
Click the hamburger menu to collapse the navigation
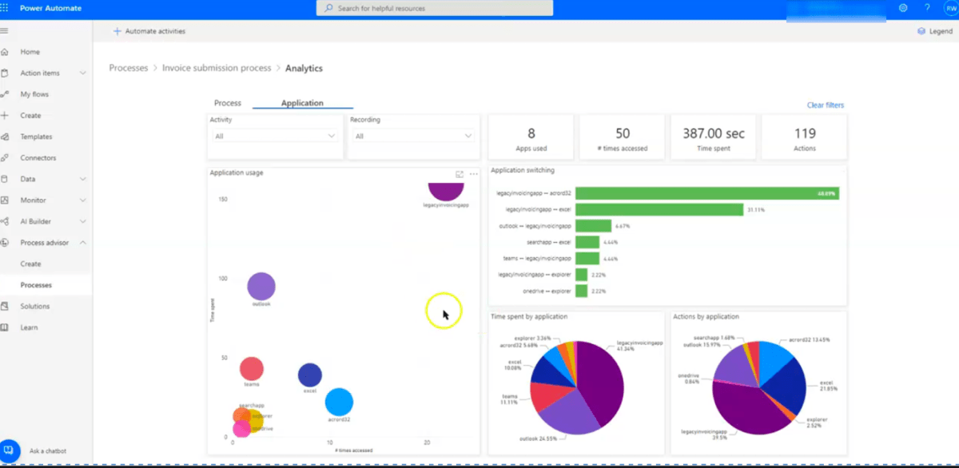pos(4,31)
